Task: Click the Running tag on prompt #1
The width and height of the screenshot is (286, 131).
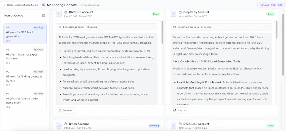Action: coord(38,28)
